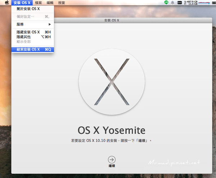Open the Apple menu

tap(6, 3)
